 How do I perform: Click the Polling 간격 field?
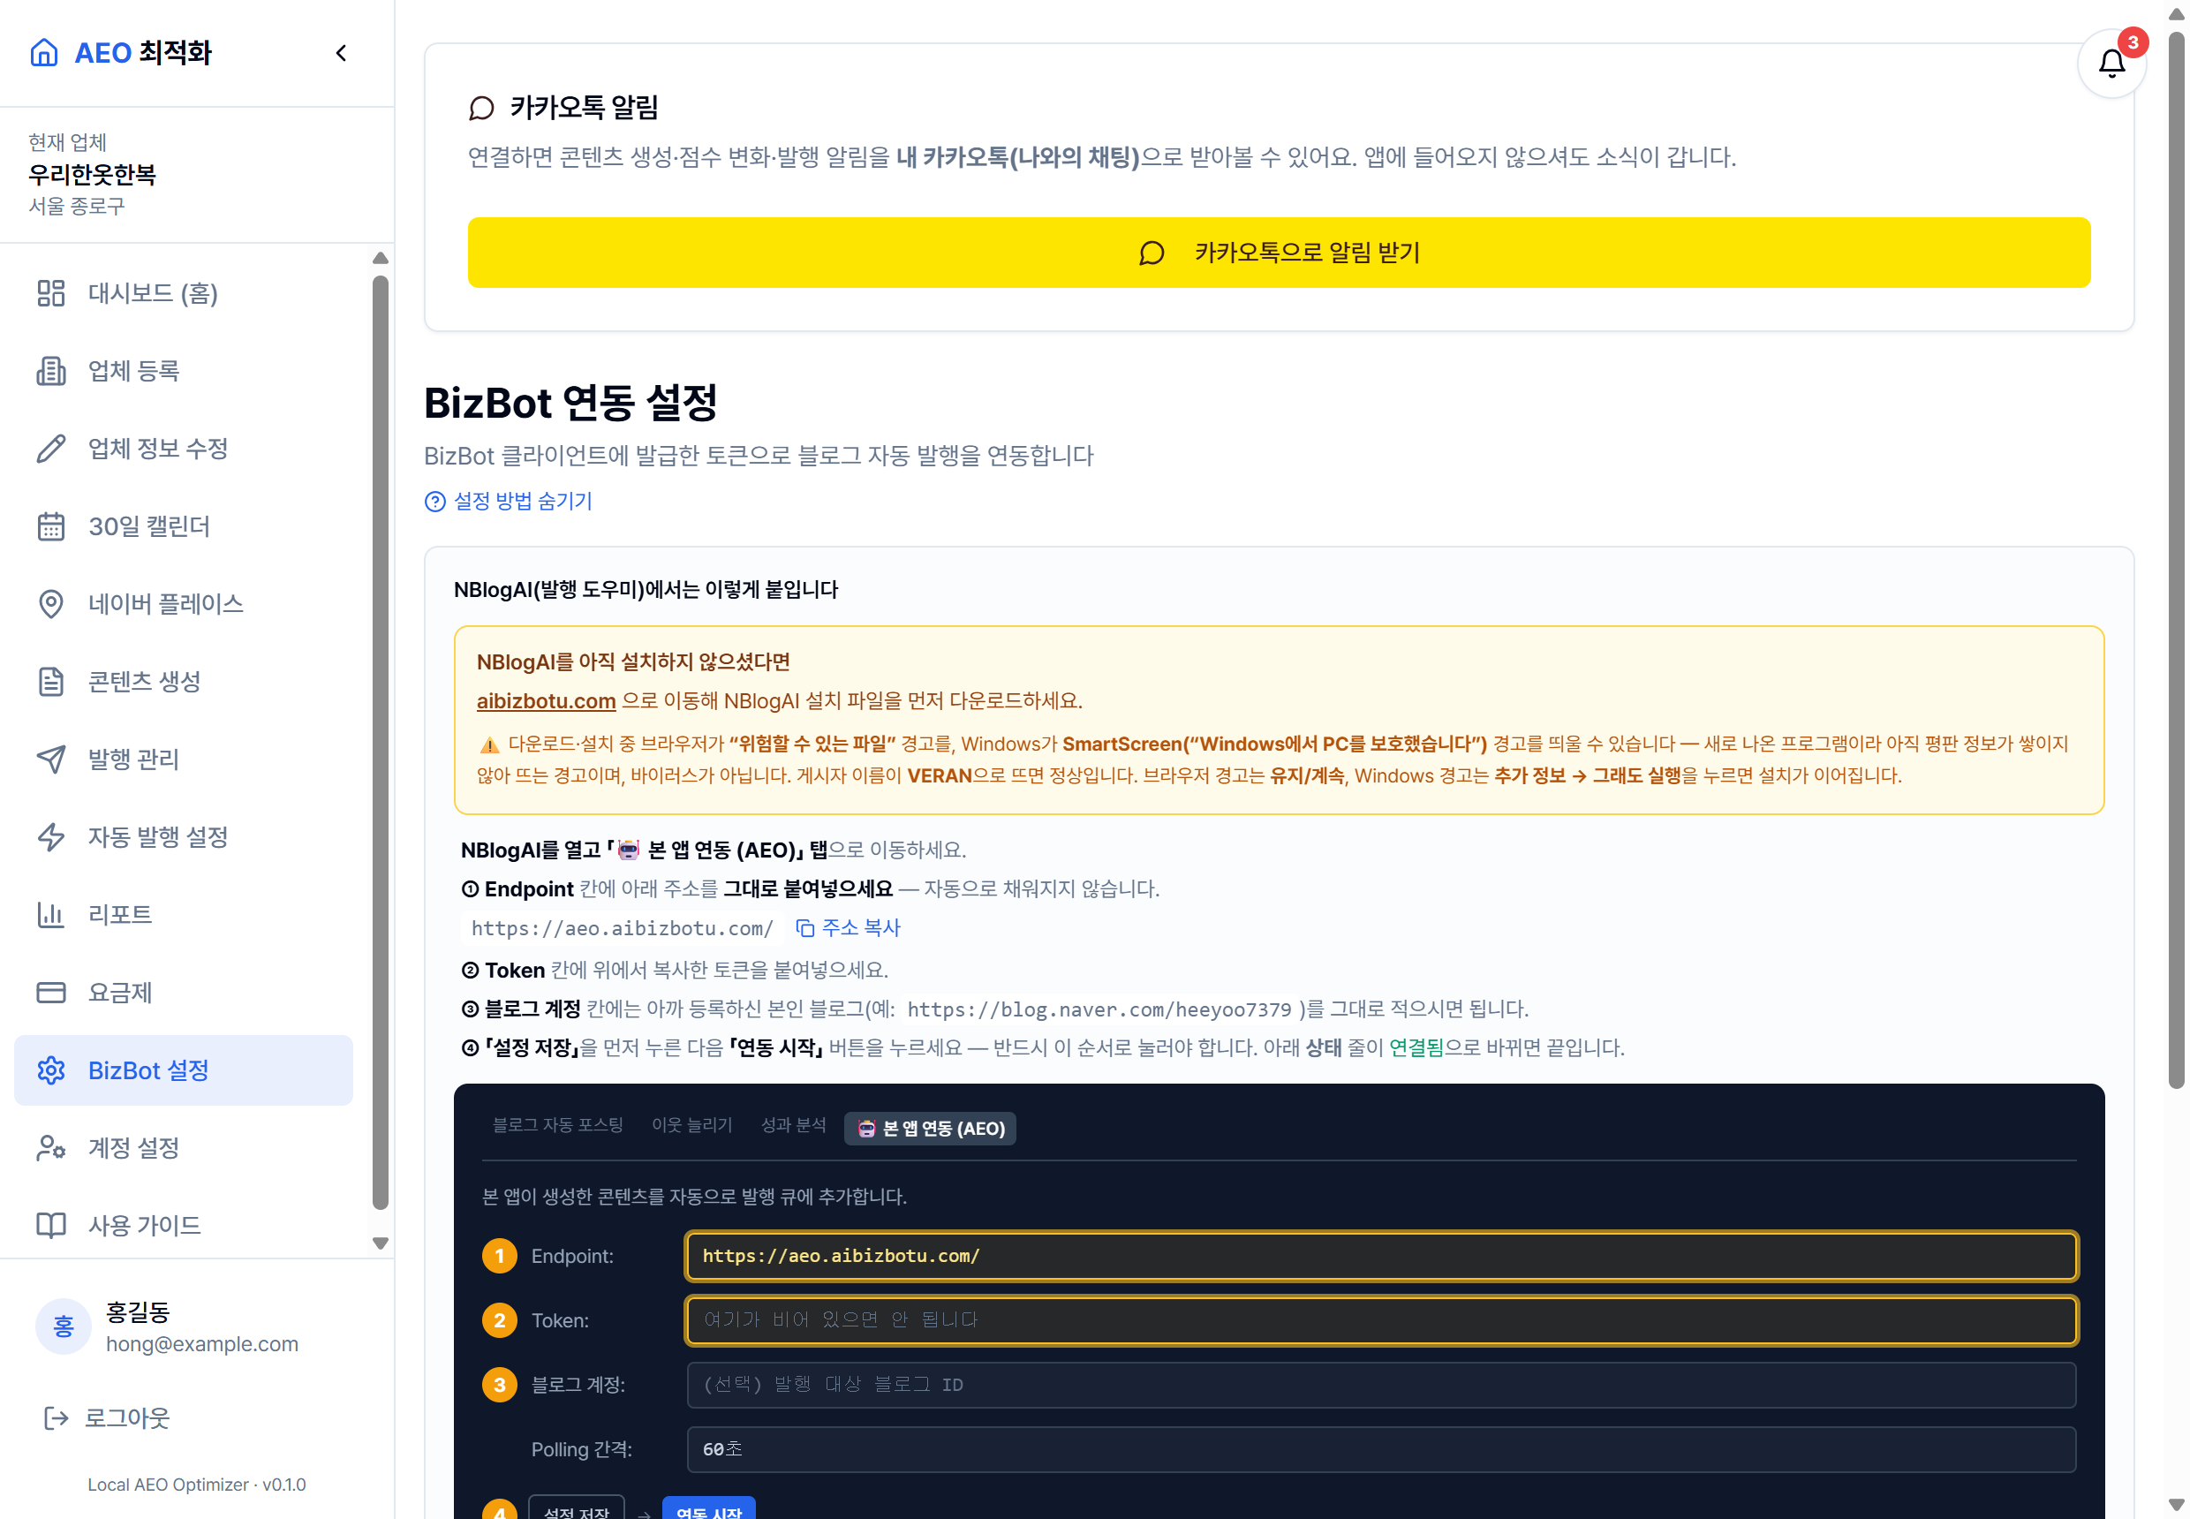coord(1381,1450)
